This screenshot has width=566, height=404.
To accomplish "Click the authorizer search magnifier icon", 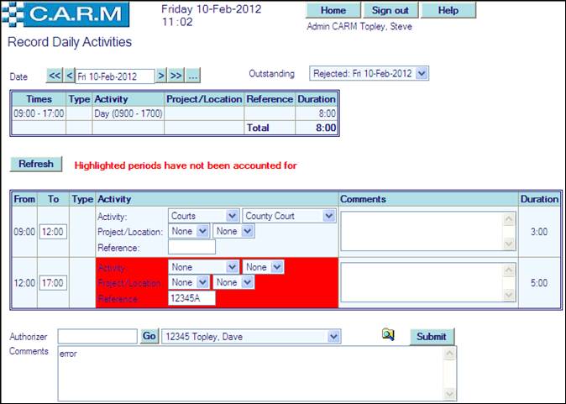I will tap(387, 335).
